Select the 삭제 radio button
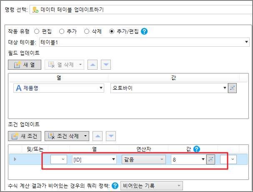253x192 pixels. [x=87, y=31]
